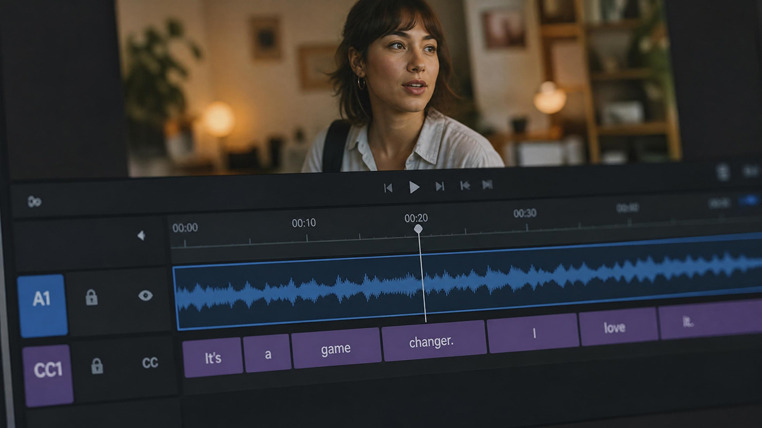Screen dimensions: 762x428
Task: Select the A1 track header
Action: 42,305
